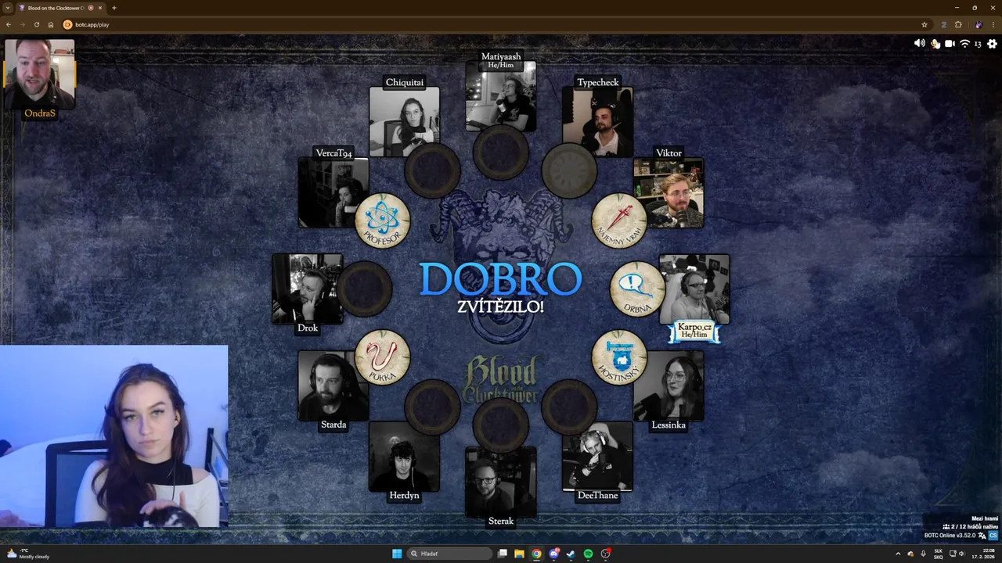The height and width of the screenshot is (563, 1002).
Task: Click the hidden token above DeeThane
Action: click(x=569, y=407)
